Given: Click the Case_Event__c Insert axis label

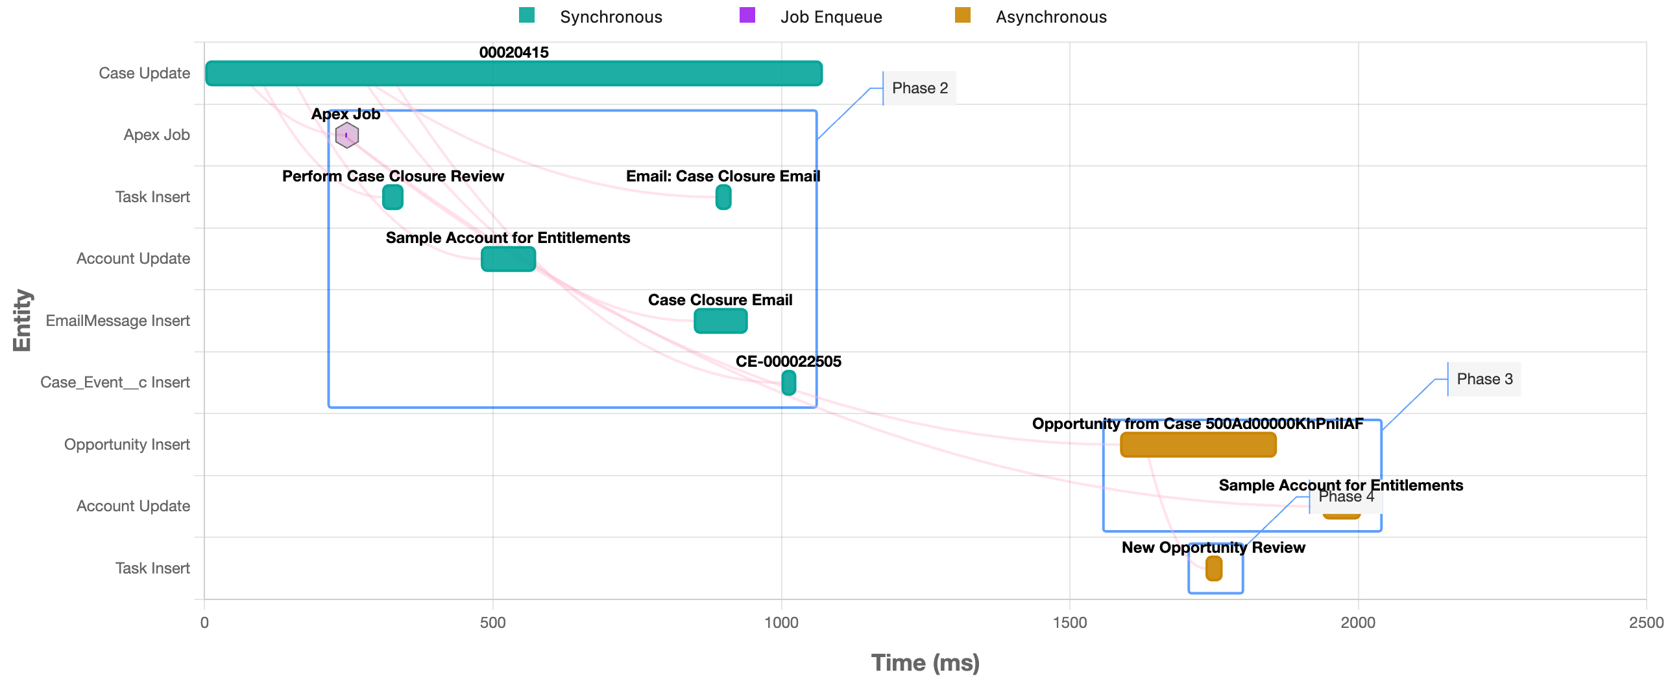Looking at the screenshot, I should 115,382.
